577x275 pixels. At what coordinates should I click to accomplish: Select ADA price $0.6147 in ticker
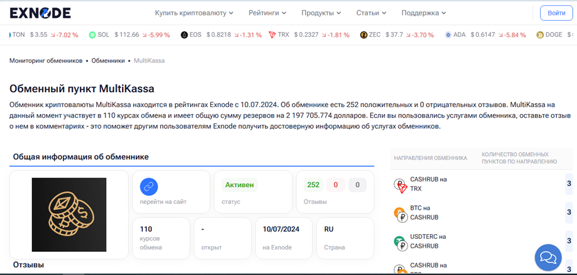[482, 35]
